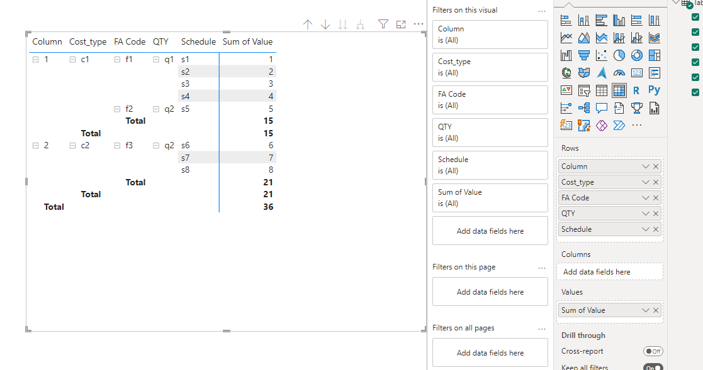This screenshot has width=703, height=370.
Task: Insert the Gauge visual
Action: (619, 72)
